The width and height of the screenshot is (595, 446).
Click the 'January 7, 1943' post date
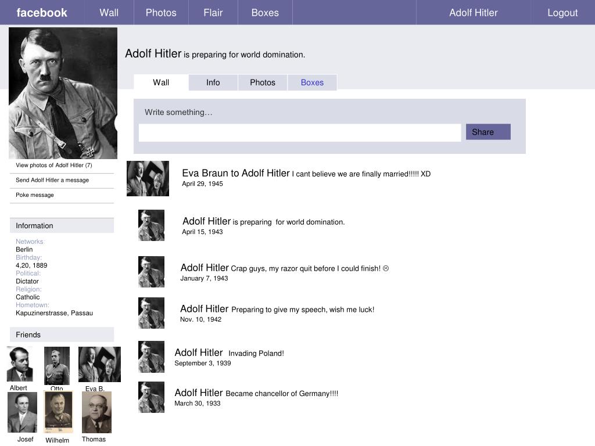(204, 278)
